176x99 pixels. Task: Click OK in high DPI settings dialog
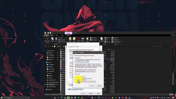point(92,86)
